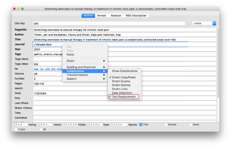Image resolution: width=231 pixels, height=148 pixels.
Task: Open the Abstract tab
Action: [x=116, y=16]
